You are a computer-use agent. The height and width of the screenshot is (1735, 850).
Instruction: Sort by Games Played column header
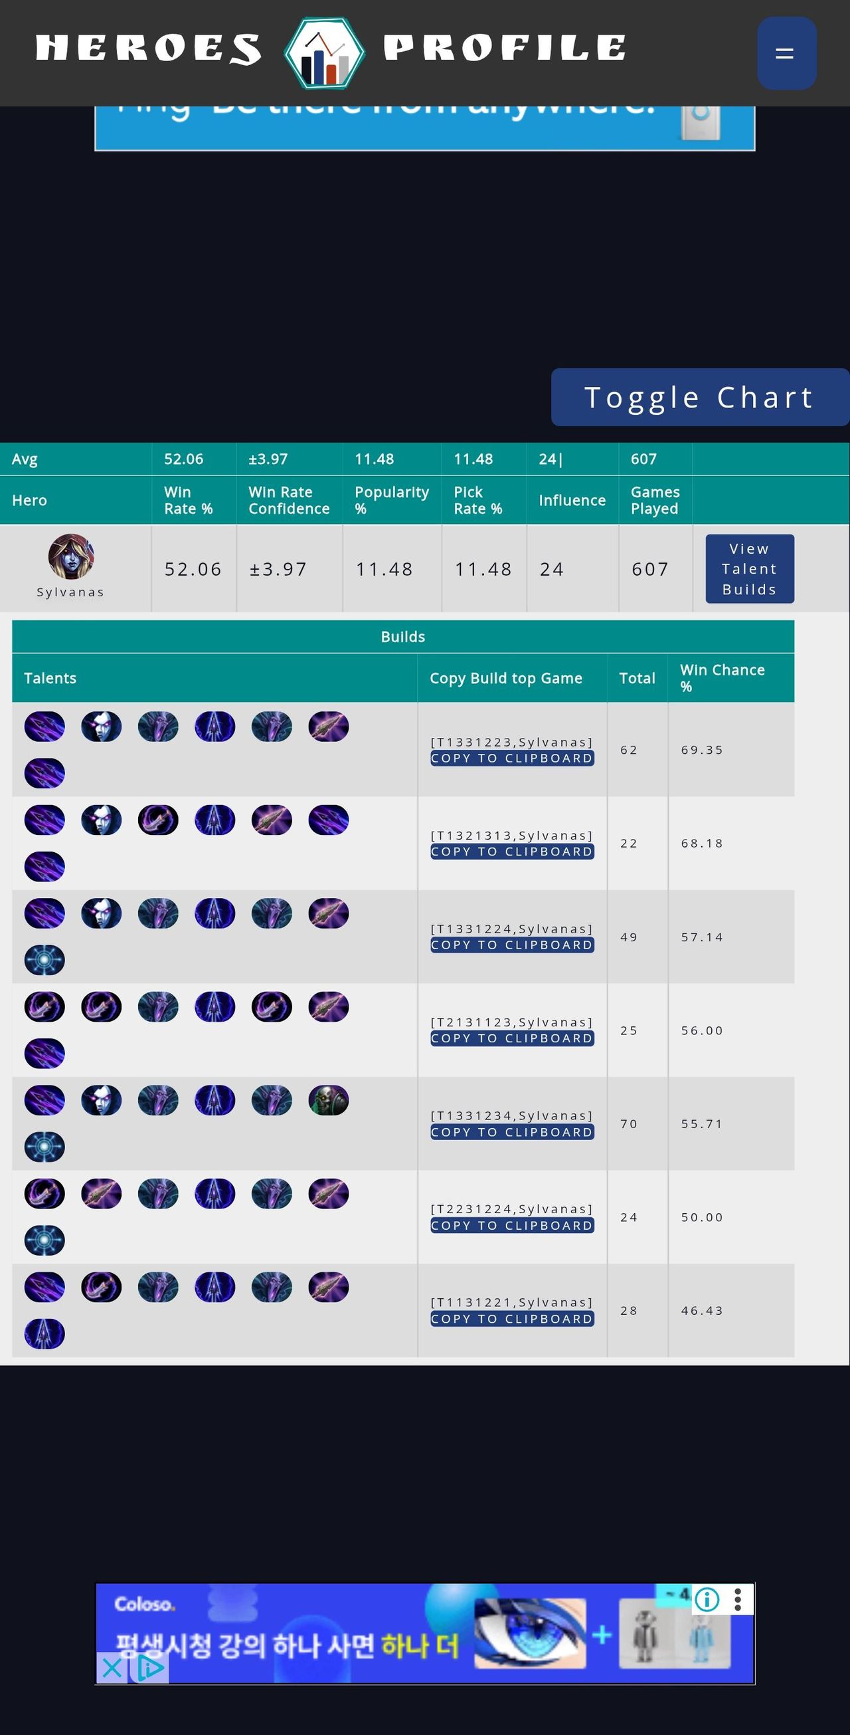coord(655,501)
